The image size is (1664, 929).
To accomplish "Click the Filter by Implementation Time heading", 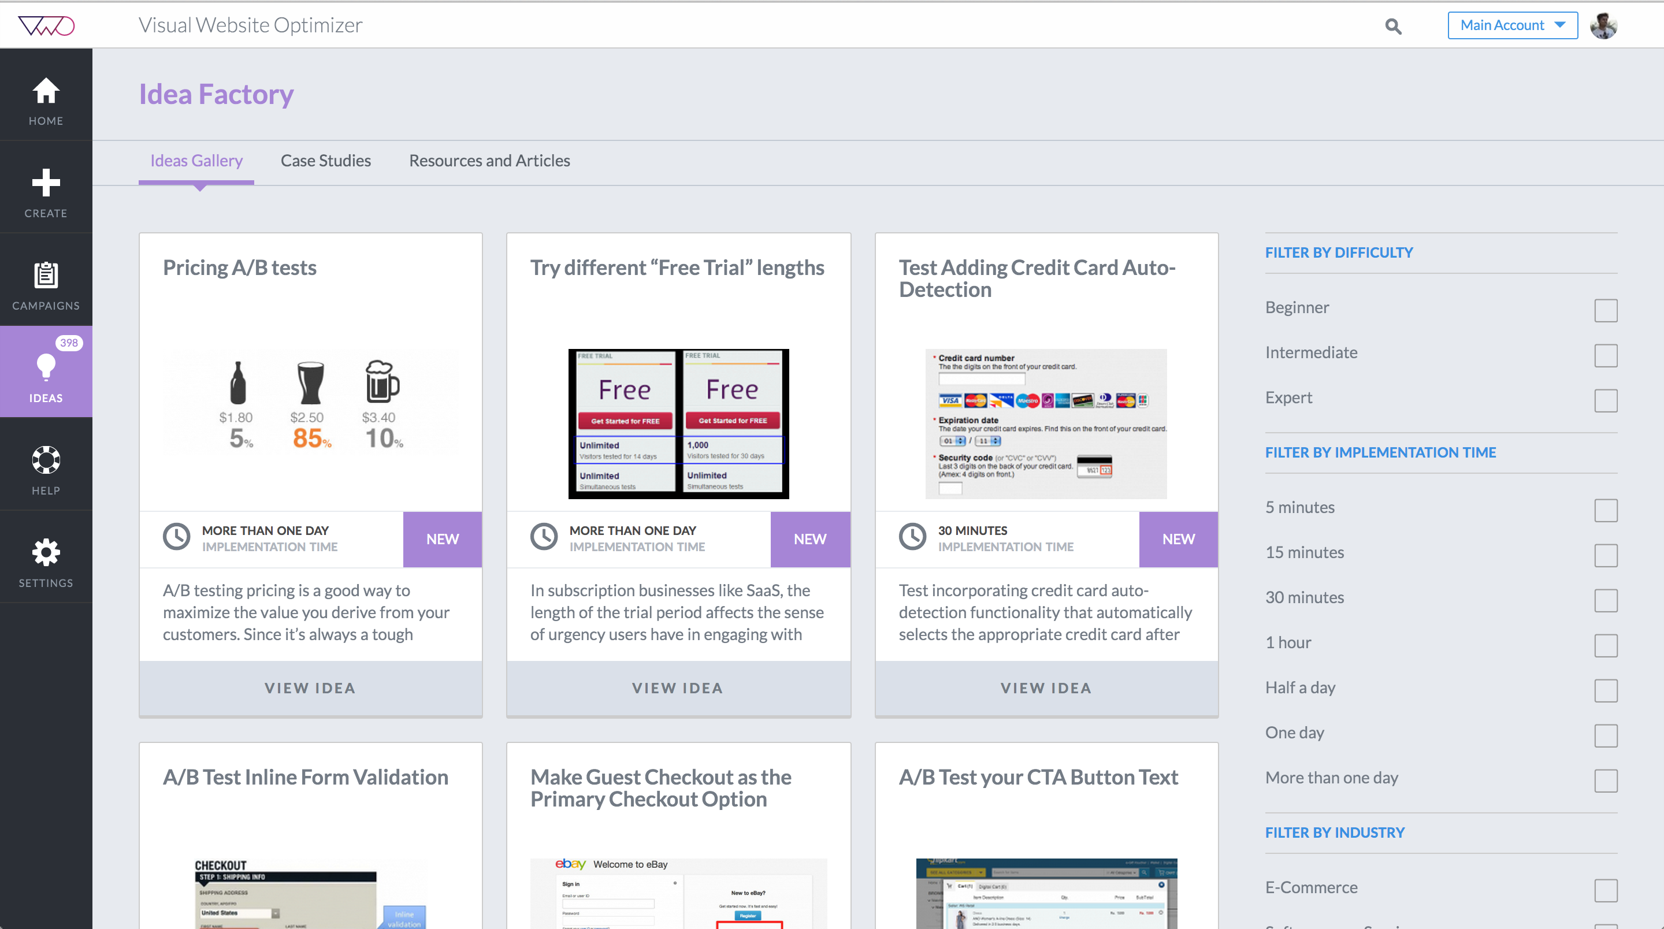I will tap(1380, 452).
